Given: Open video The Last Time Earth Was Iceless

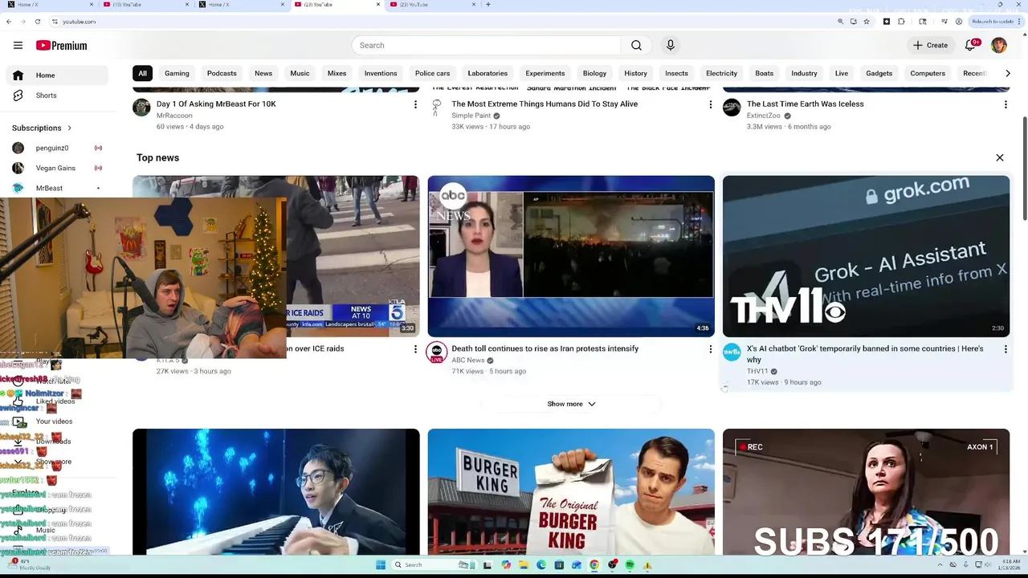Looking at the screenshot, I should (x=805, y=104).
